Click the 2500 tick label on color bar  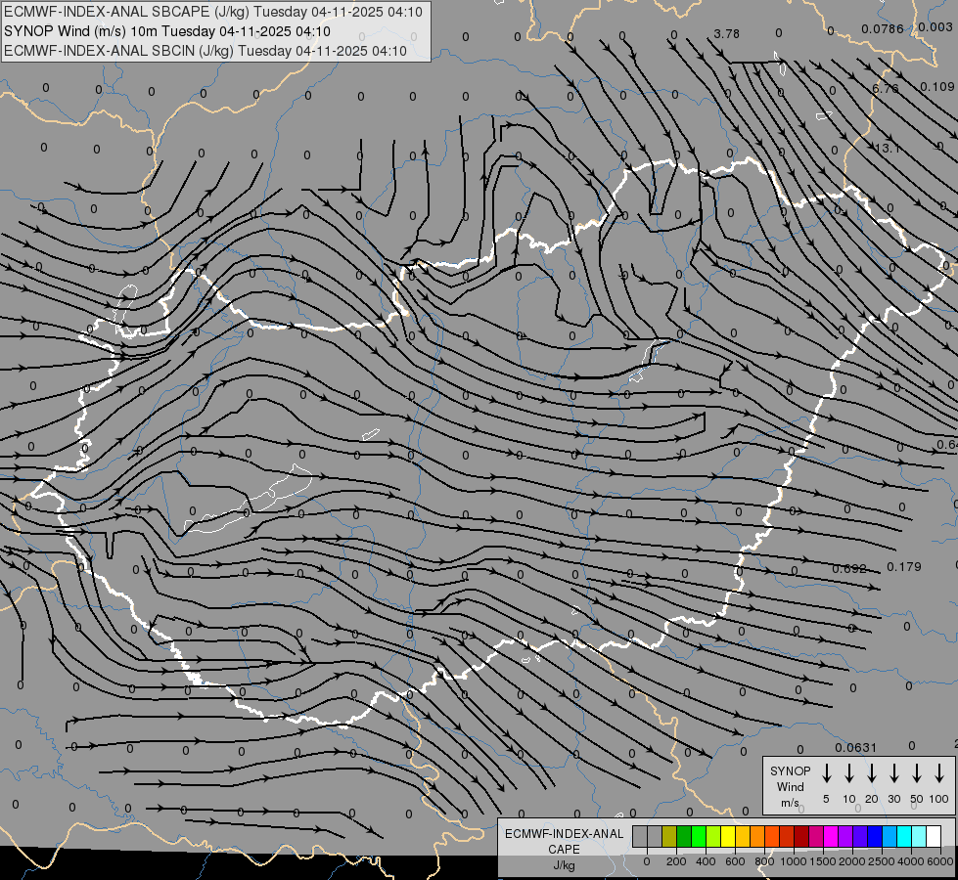[x=882, y=861]
